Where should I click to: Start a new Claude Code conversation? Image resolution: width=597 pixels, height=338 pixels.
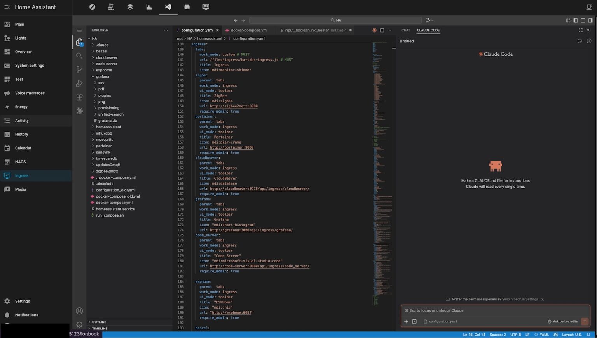589,41
